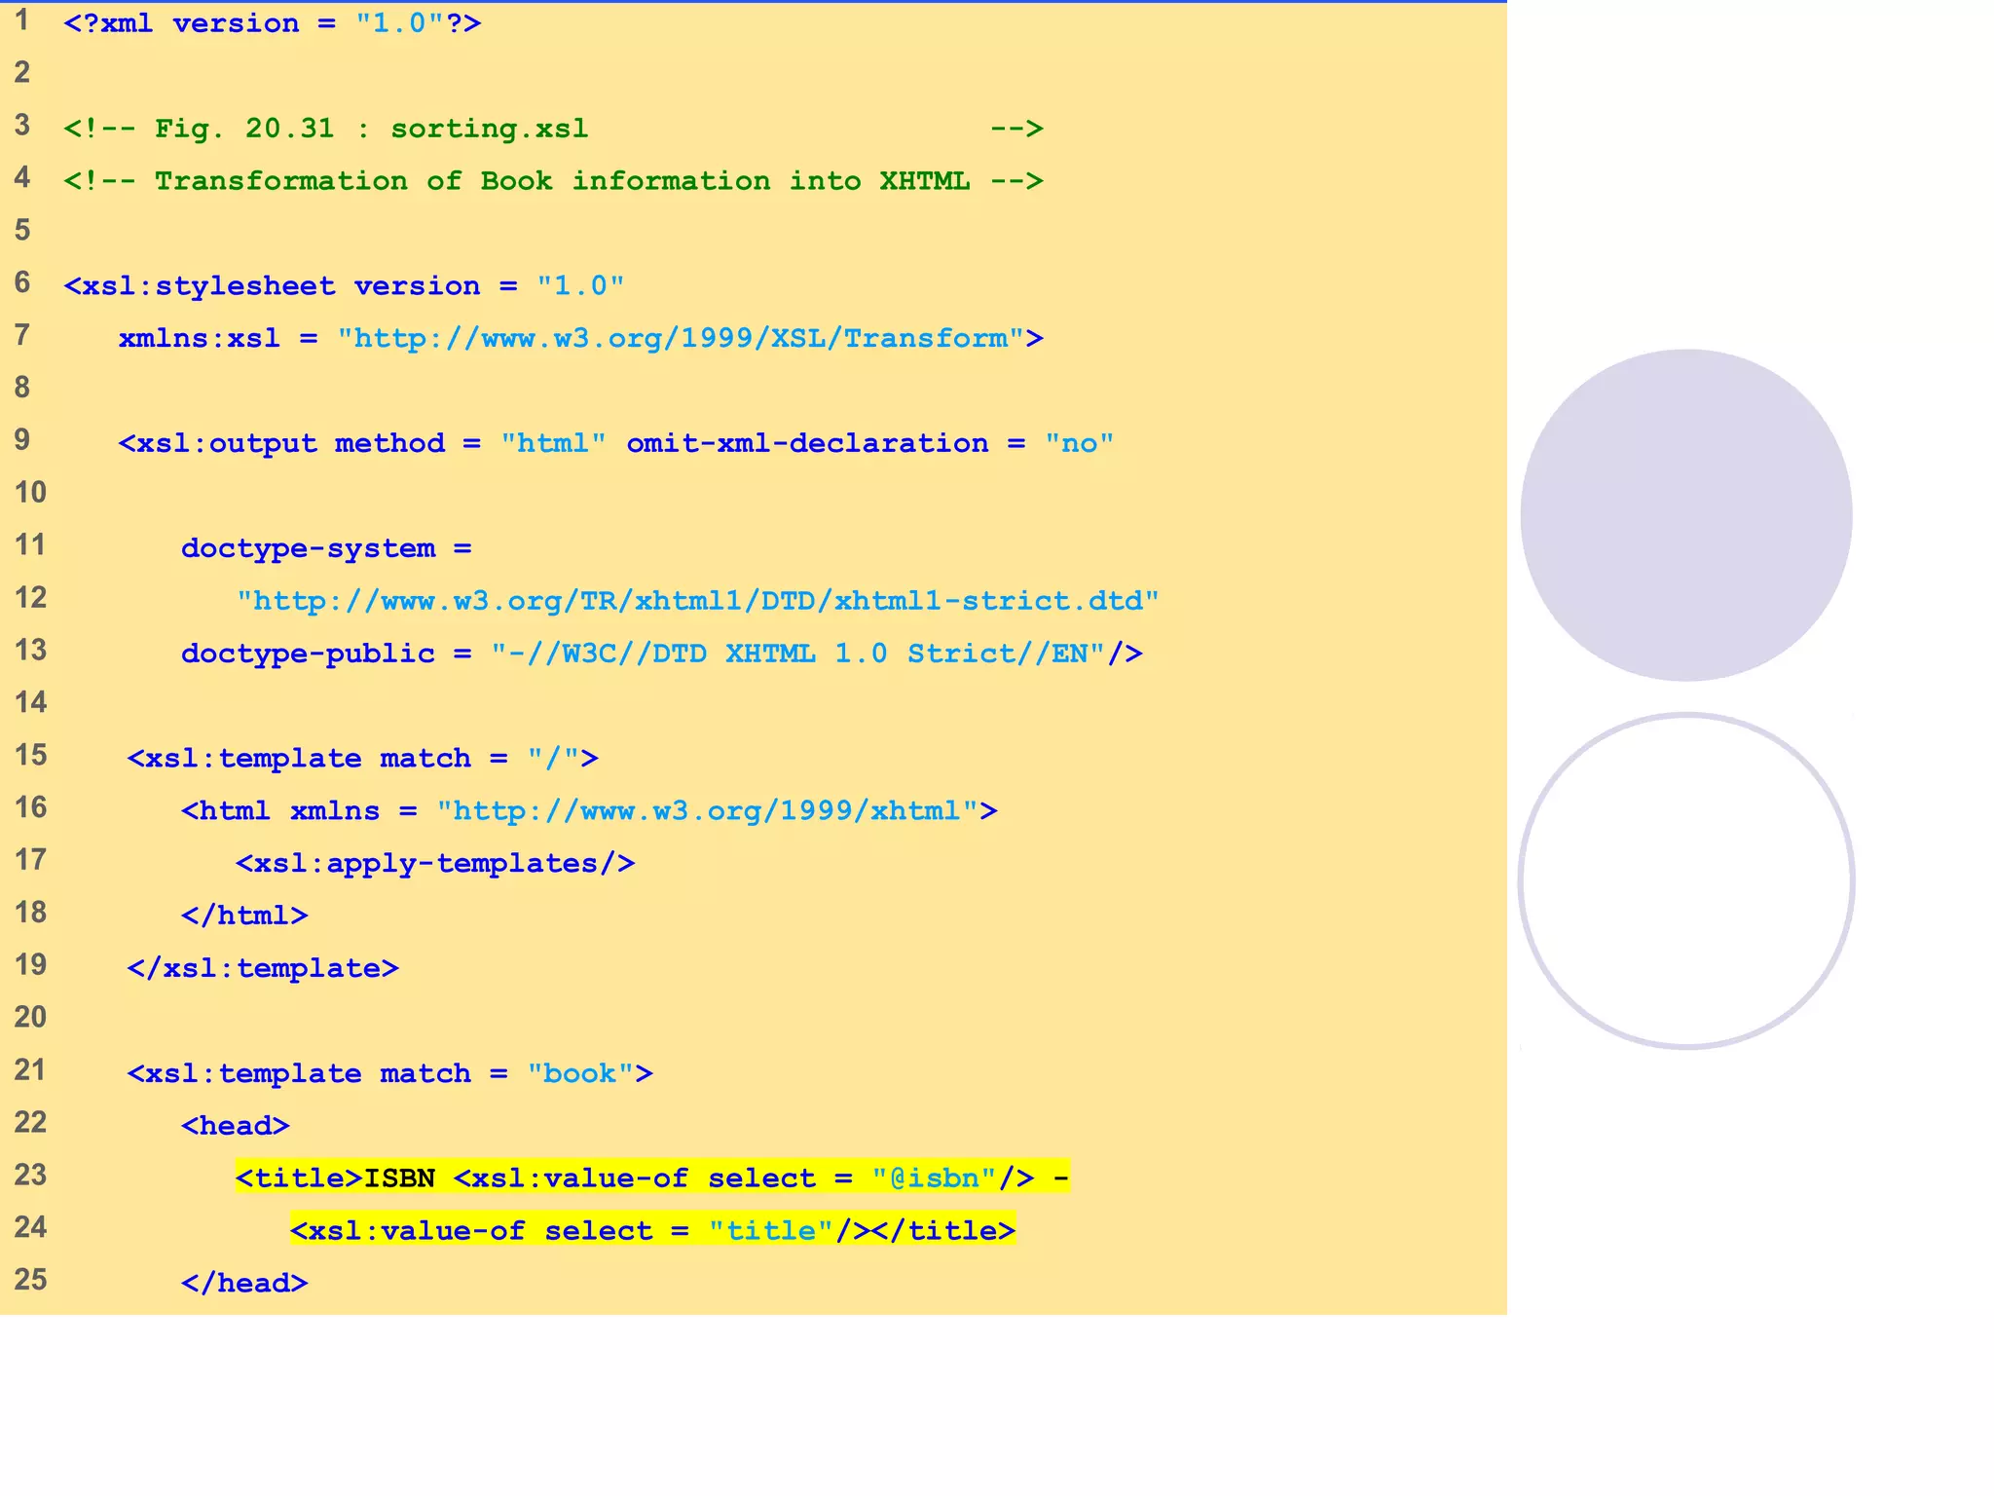This screenshot has height=1496, width=1994.
Task: Click the xsl:stylesheet version line
Action: pos(344,286)
